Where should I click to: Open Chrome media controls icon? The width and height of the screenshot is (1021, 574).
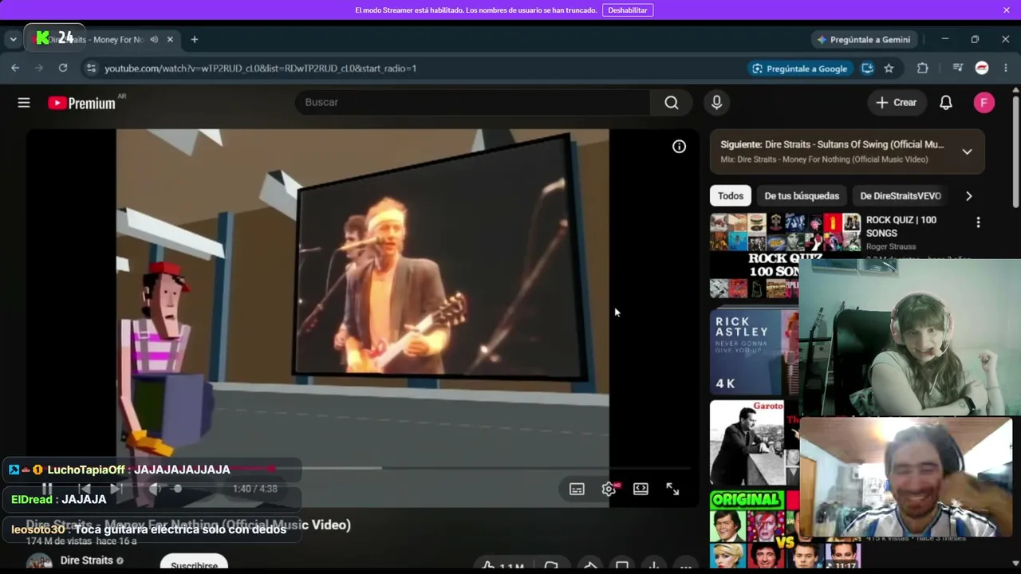[x=958, y=68]
